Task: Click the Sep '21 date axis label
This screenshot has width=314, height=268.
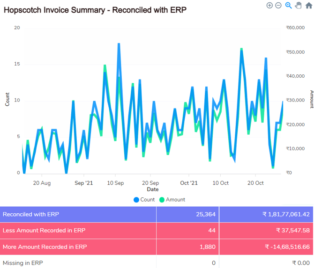Action: (x=84, y=183)
